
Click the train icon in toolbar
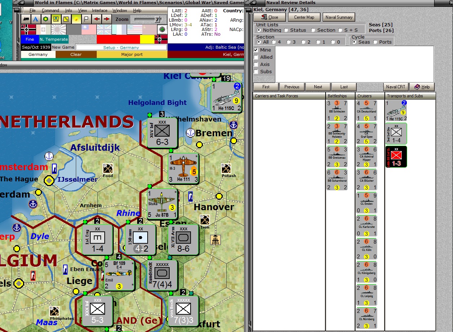coord(26,19)
